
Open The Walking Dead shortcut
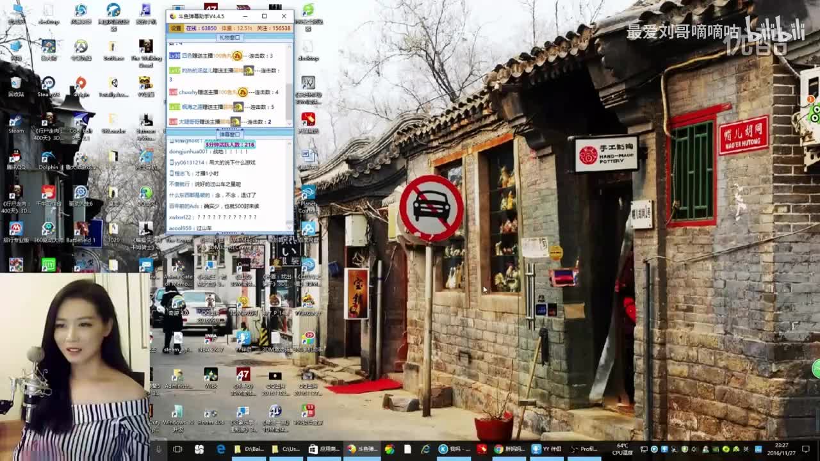click(145, 53)
